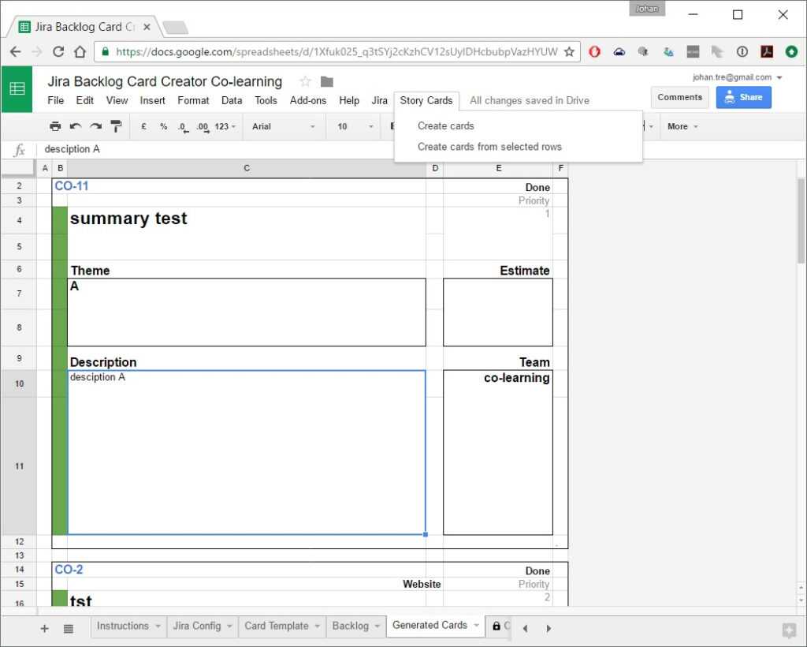Star the spreadsheet as favorite
The image size is (807, 647).
305,81
